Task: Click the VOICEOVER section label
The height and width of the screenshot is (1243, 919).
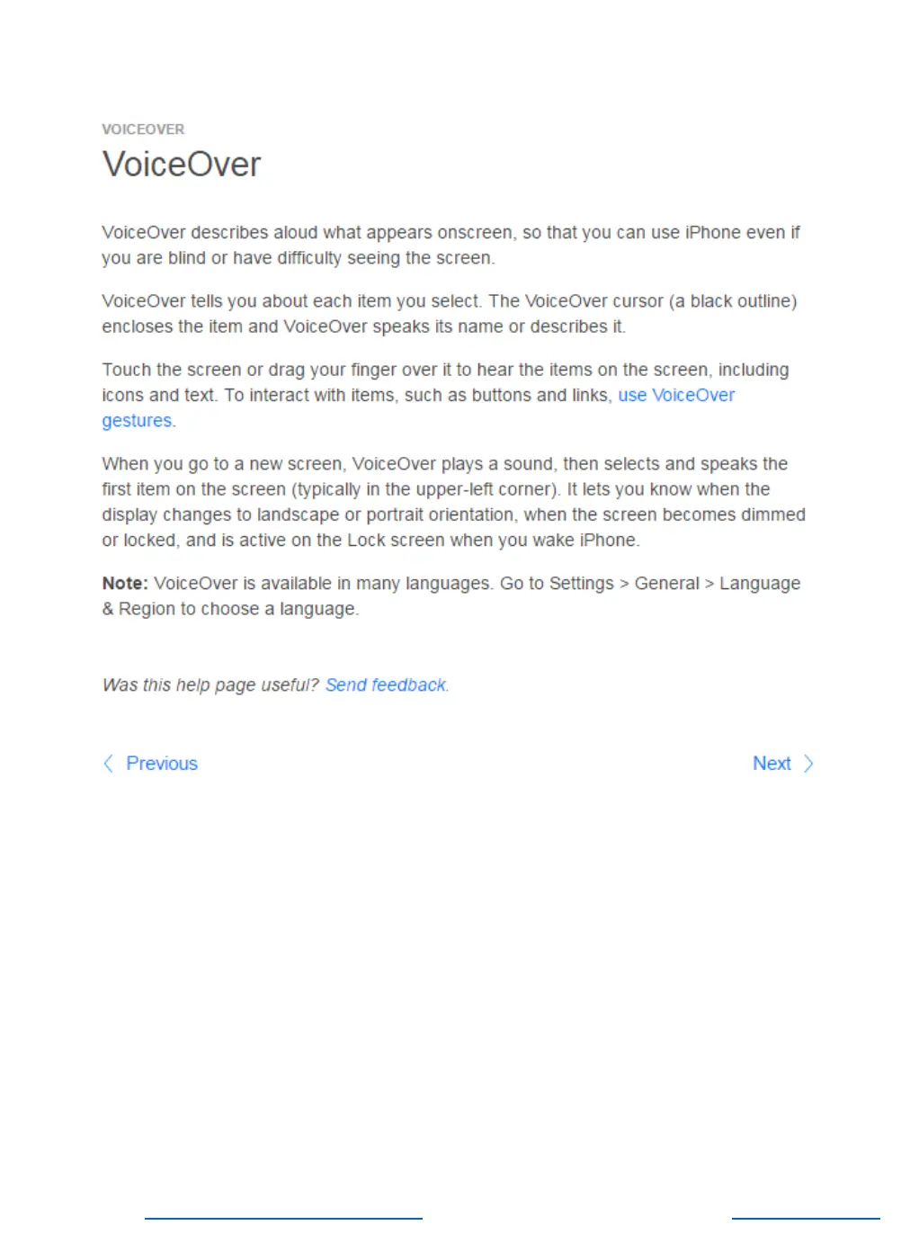Action: (x=143, y=130)
